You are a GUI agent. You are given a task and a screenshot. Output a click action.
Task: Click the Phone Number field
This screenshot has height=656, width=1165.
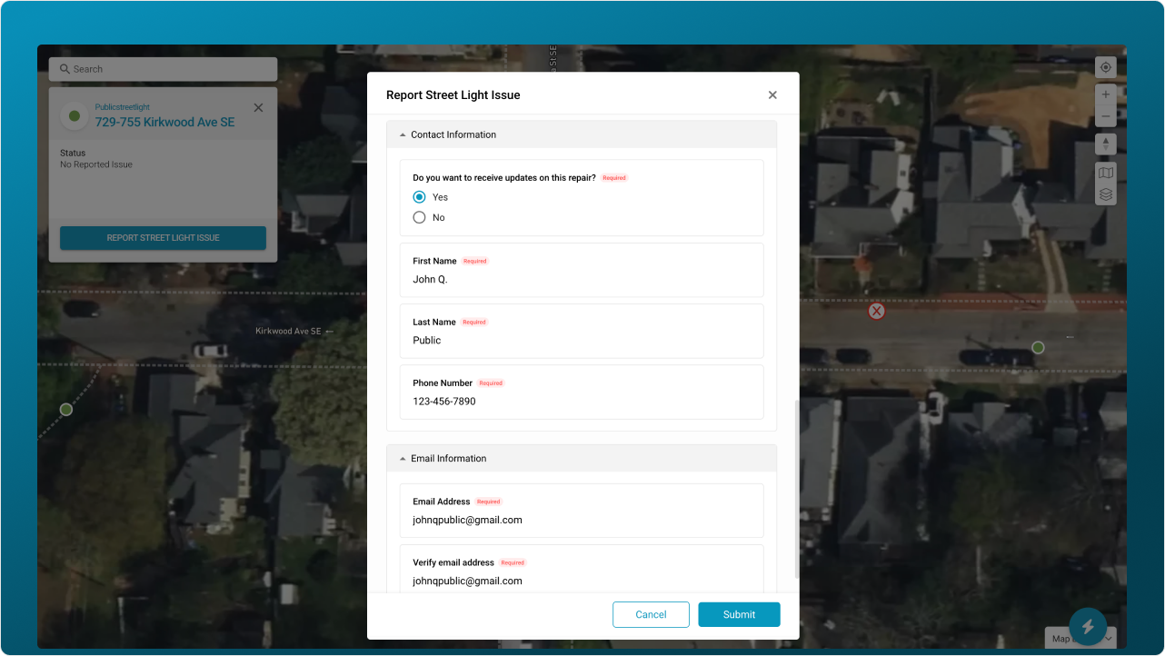pos(582,402)
